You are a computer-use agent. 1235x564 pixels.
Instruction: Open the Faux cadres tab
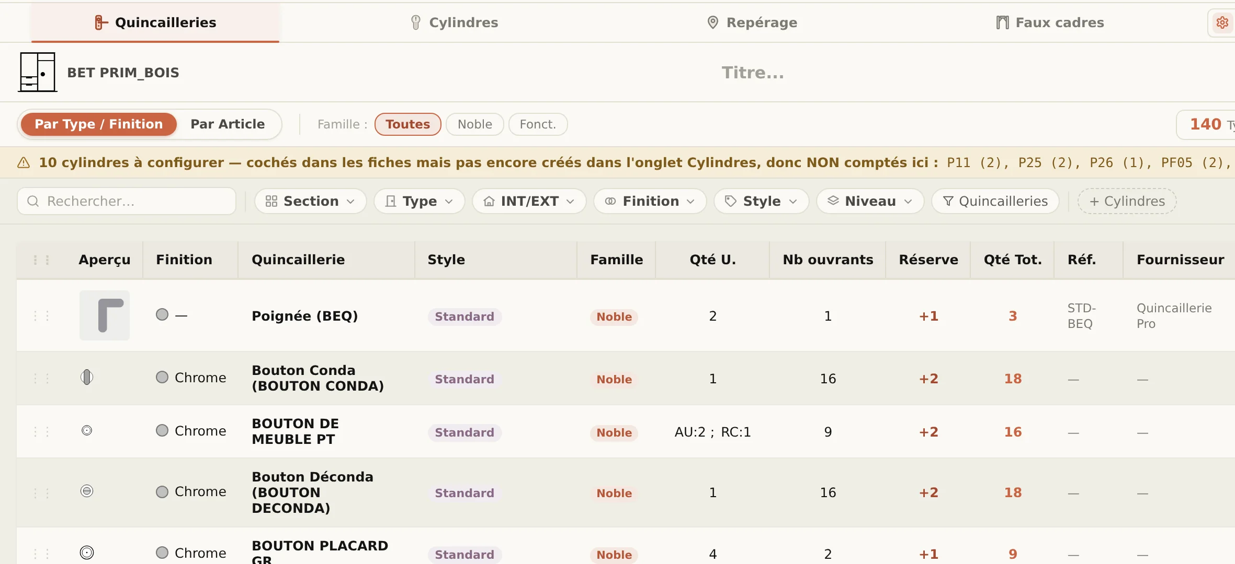(x=1050, y=22)
